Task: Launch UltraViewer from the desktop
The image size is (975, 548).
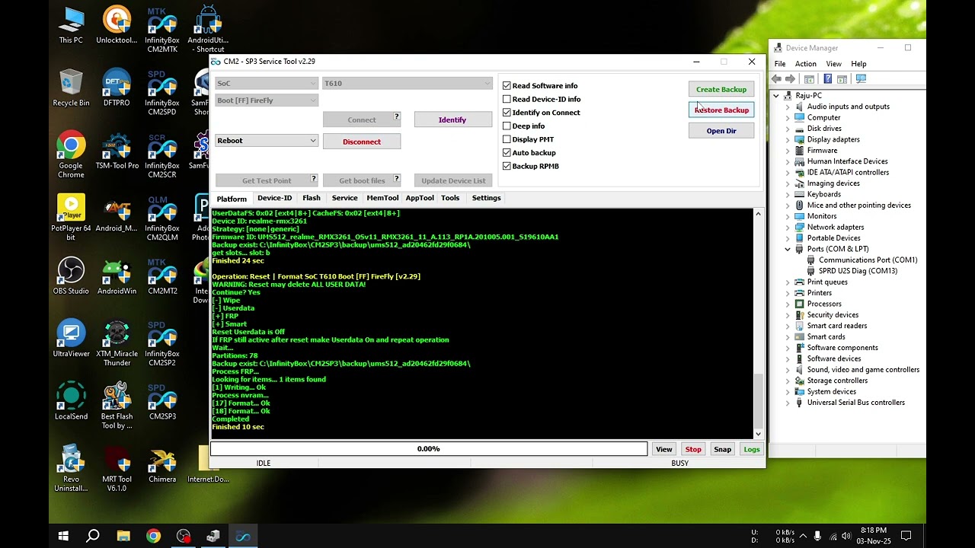Action: 71,338
